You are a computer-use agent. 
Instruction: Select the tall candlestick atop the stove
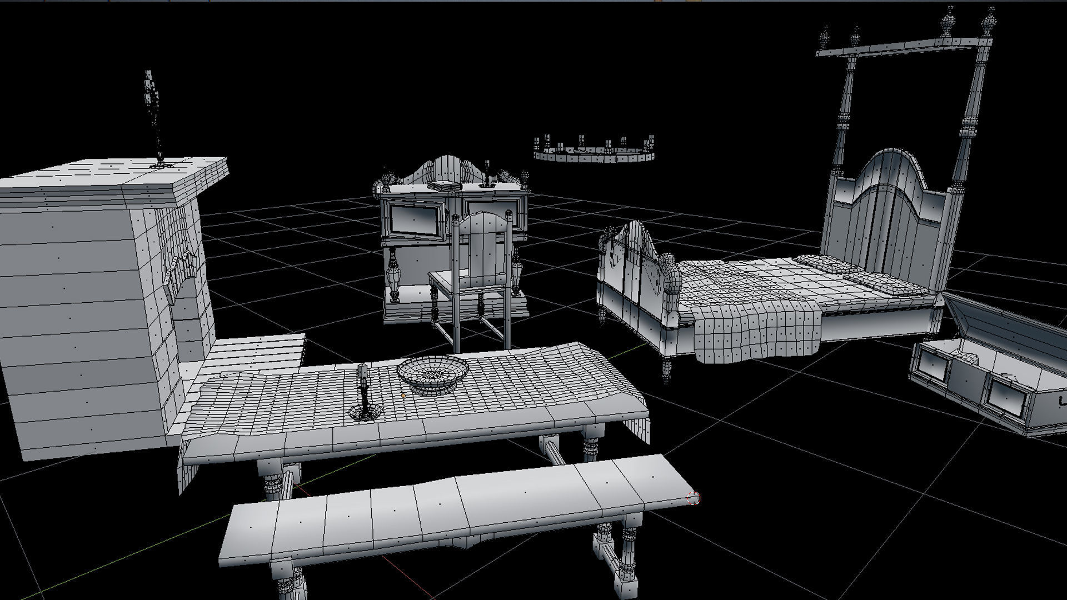[154, 118]
